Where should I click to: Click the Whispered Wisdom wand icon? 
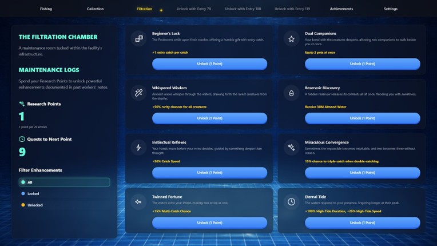pyautogui.click(x=139, y=93)
